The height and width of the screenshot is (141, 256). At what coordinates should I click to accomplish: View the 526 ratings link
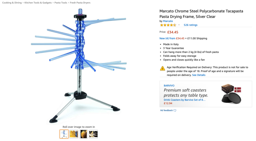click(190, 25)
